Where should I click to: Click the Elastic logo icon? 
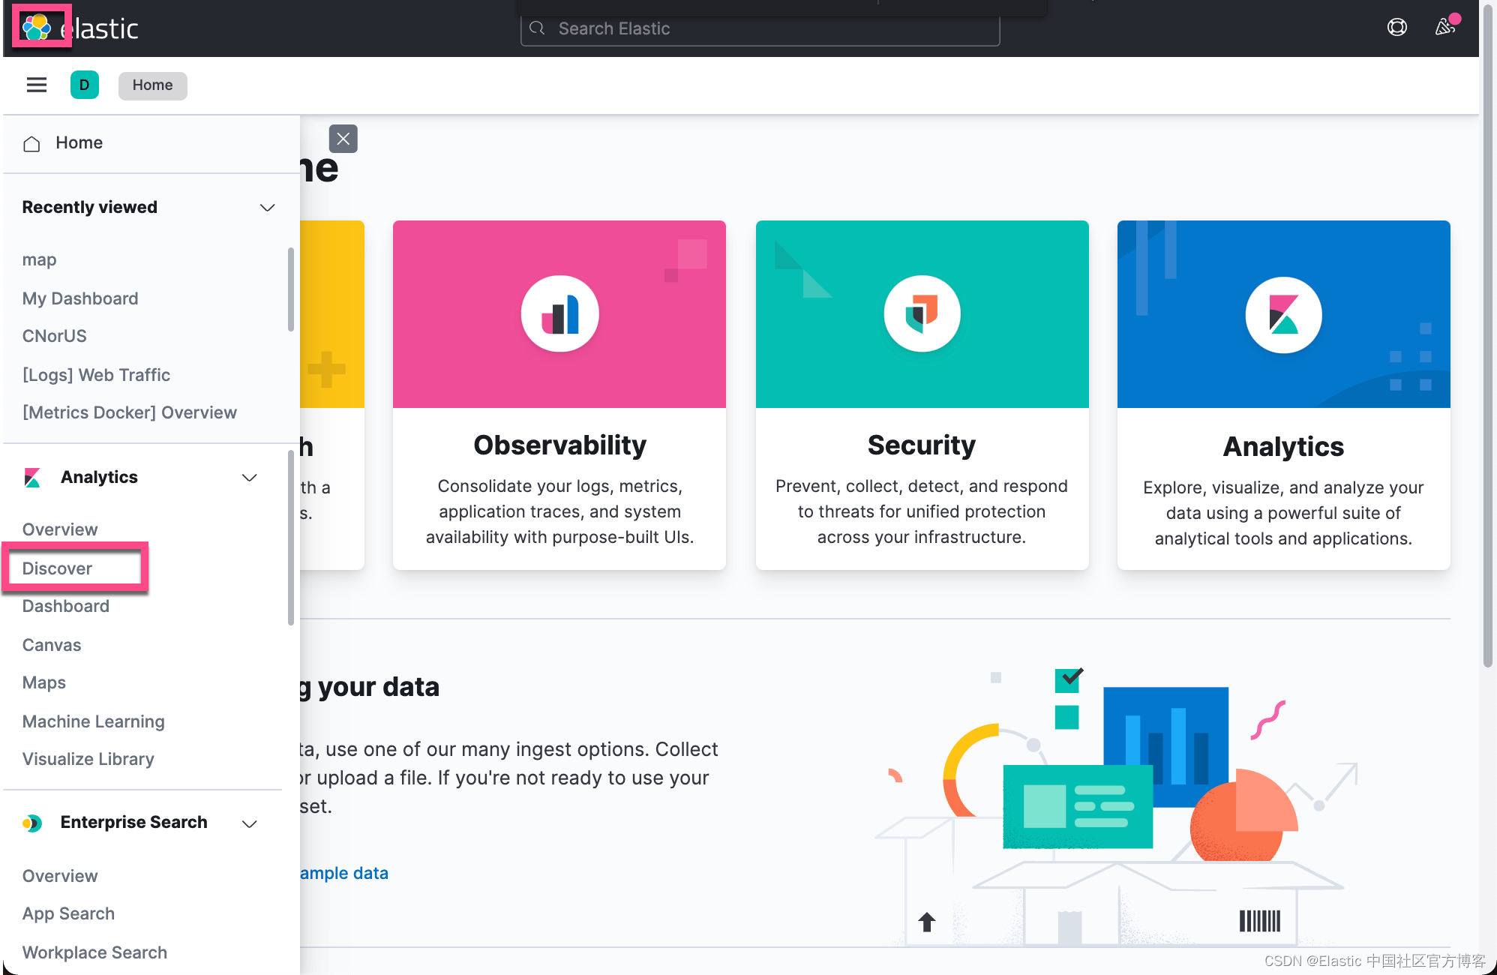(37, 28)
